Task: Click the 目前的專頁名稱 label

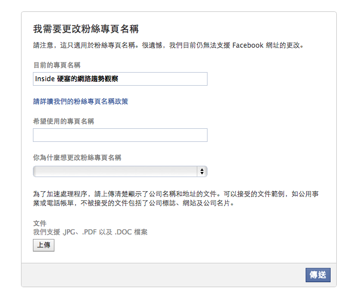Action: (x=57, y=65)
